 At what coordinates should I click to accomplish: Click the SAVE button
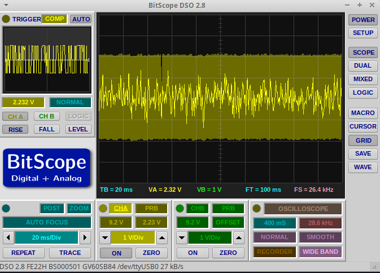pyautogui.click(x=363, y=153)
